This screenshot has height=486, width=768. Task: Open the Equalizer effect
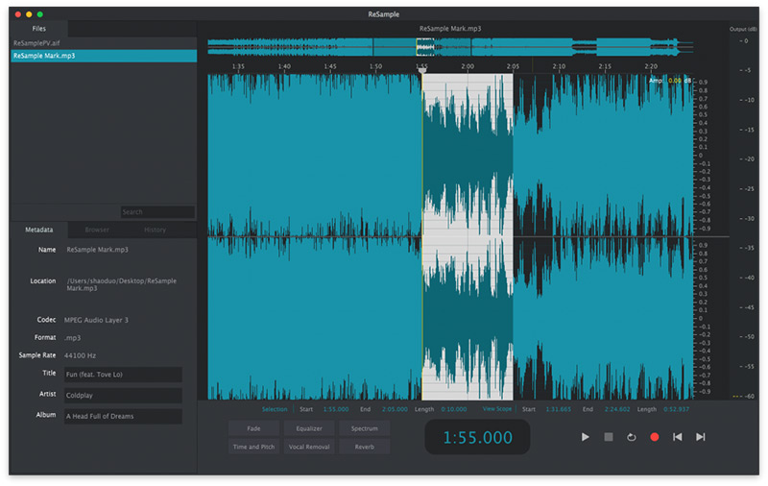[x=309, y=428]
